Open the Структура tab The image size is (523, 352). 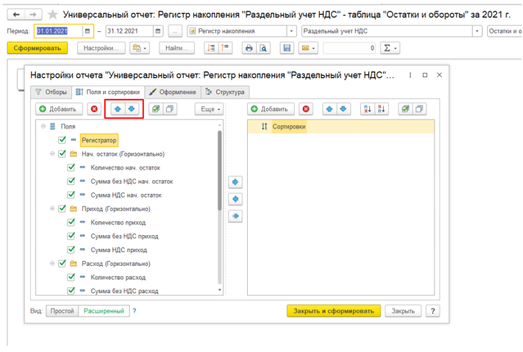pos(225,92)
